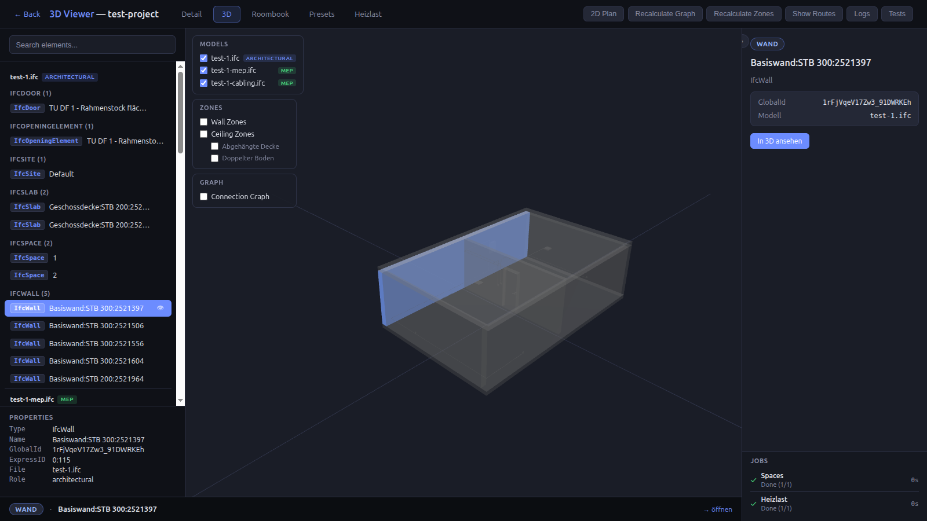Open the Tests button

[x=897, y=14]
